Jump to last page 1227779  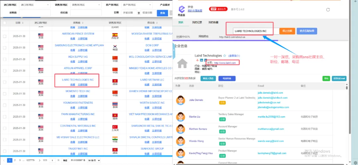[x=30, y=160]
